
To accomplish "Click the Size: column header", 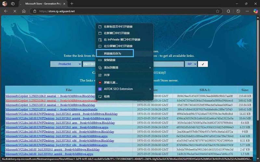I will tap(245, 90).
